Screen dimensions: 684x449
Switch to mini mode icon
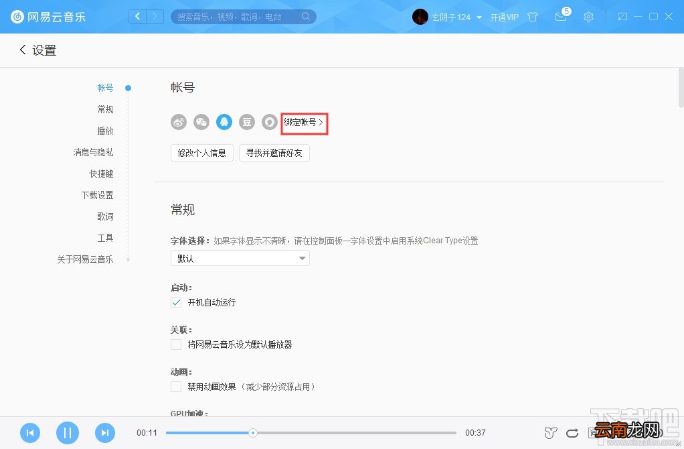click(x=622, y=17)
